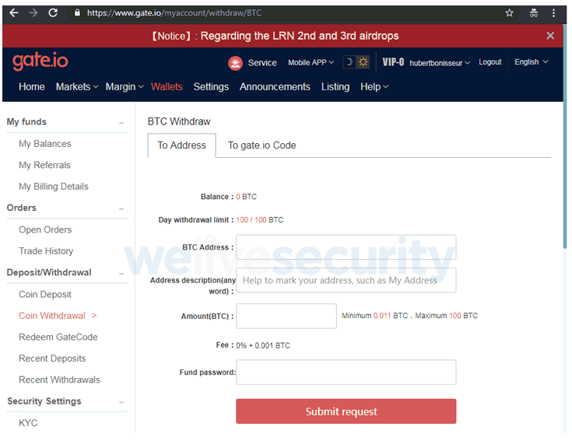Close the red notice banner
Screen dimensions: 572x441
click(550, 35)
